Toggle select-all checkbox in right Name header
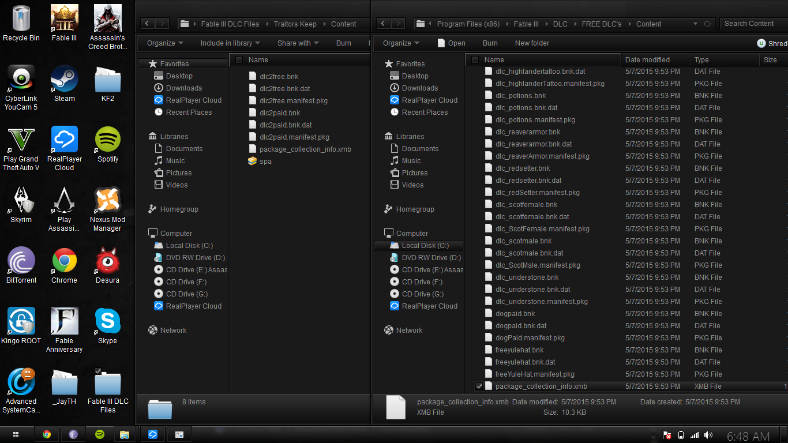788x443 pixels. 475,60
